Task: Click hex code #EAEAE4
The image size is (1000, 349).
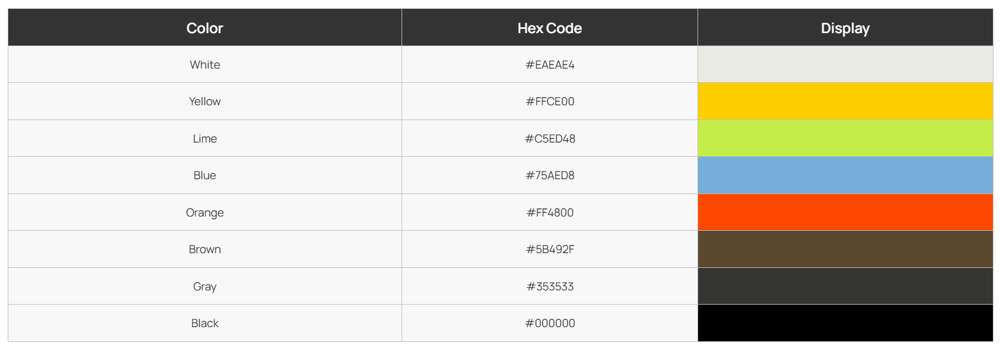Action: click(550, 64)
